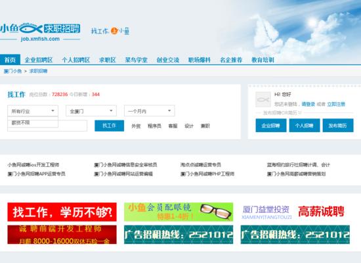361x263 pixels.
Task: Click the 设计 quick keyword link
Action: coord(189,126)
